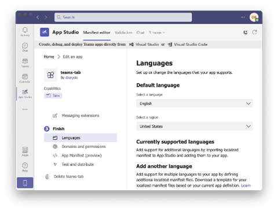Click the Test and distribute pulse icon
This screenshot has height=211, width=278.
55,164
